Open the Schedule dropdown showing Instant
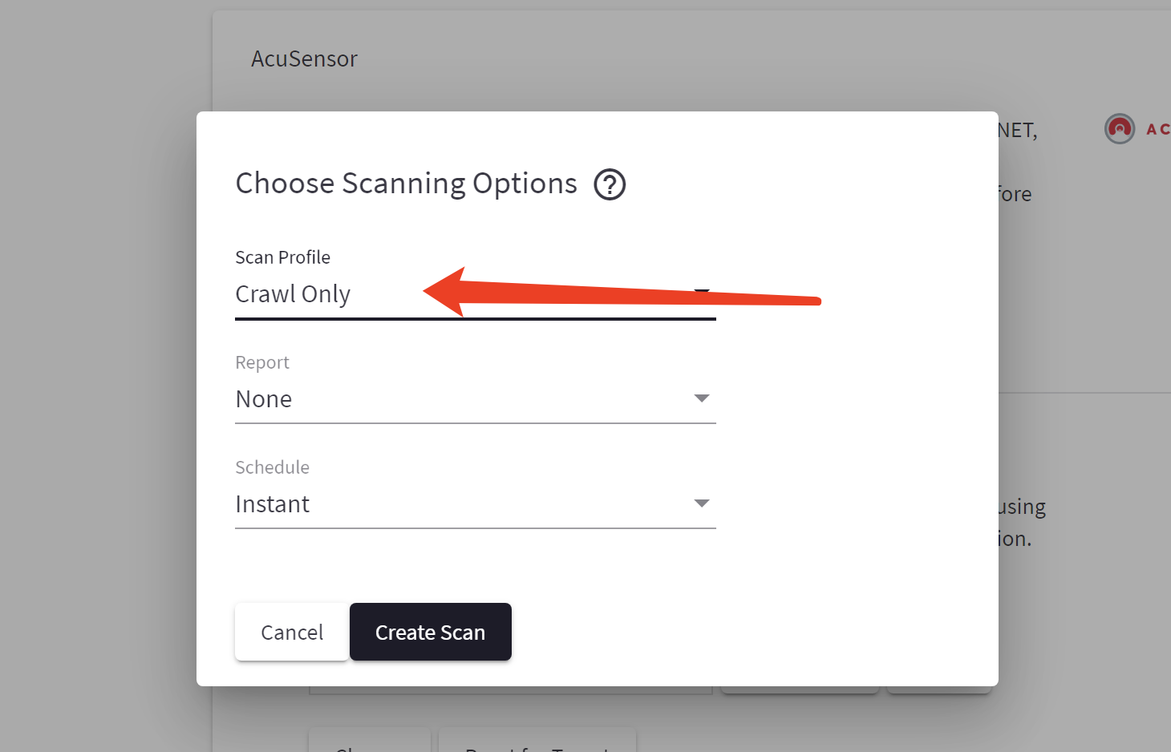1171x752 pixels. coord(465,504)
